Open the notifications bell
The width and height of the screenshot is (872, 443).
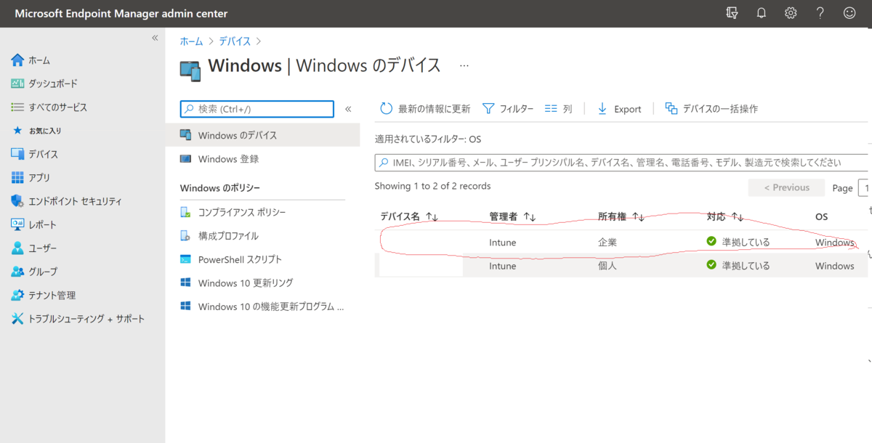pyautogui.click(x=762, y=13)
